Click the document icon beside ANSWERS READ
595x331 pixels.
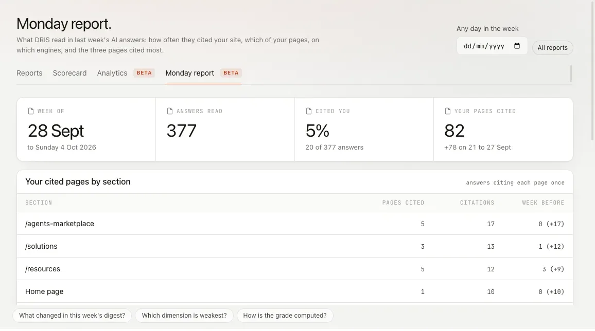[170, 111]
